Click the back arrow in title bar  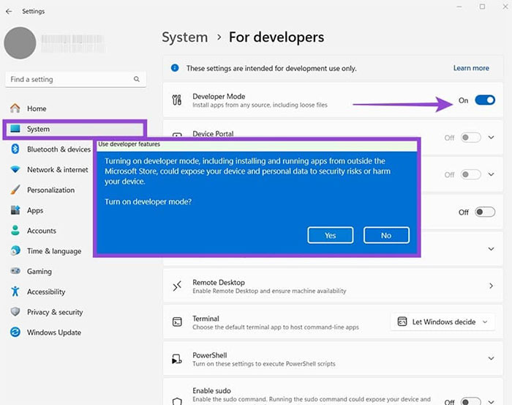pyautogui.click(x=9, y=11)
